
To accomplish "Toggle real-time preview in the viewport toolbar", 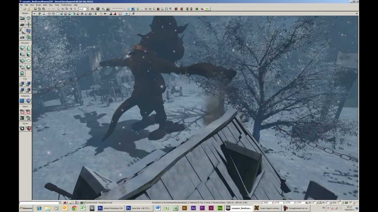I will pos(40,14).
